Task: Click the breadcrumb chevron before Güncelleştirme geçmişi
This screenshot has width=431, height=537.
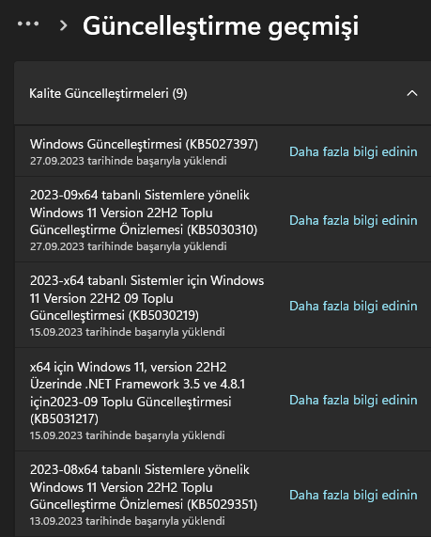Action: pos(63,25)
